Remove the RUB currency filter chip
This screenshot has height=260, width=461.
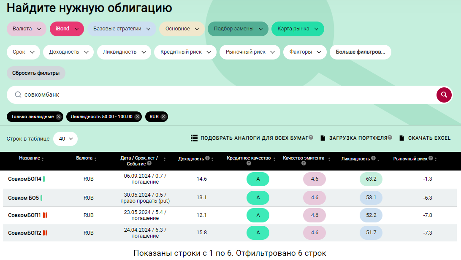[163, 116]
